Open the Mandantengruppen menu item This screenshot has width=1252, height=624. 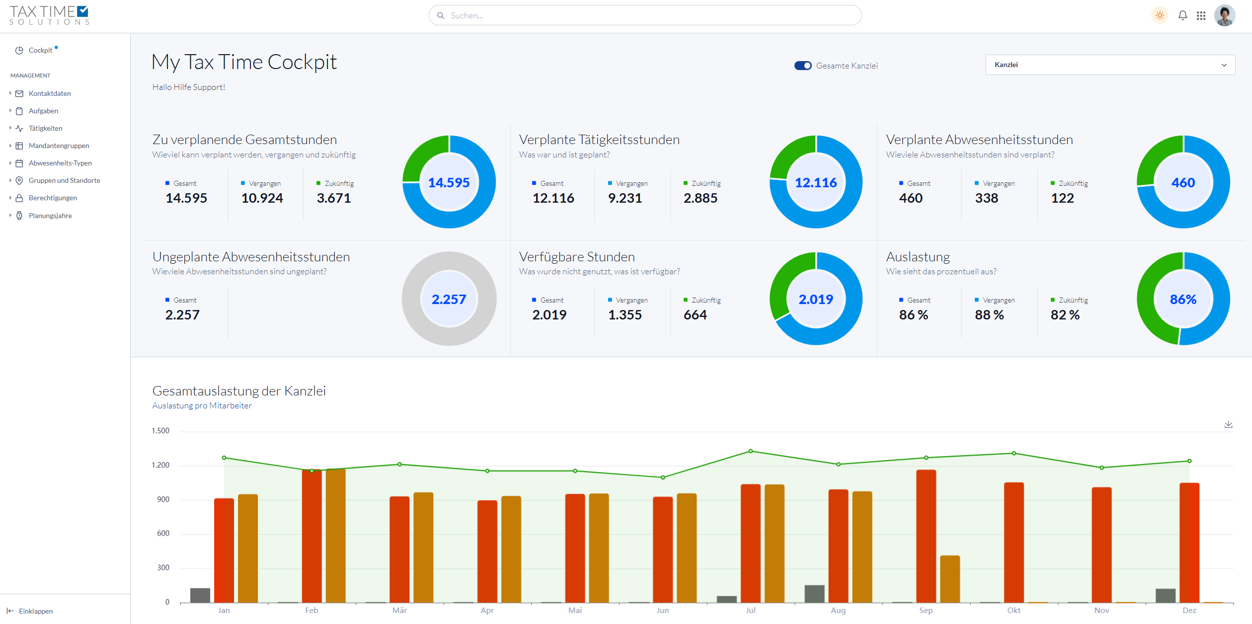point(59,146)
